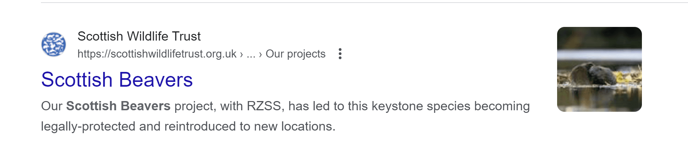The width and height of the screenshot is (688, 156).
Task: Click the word "Our" starting the description
Action: (52, 106)
